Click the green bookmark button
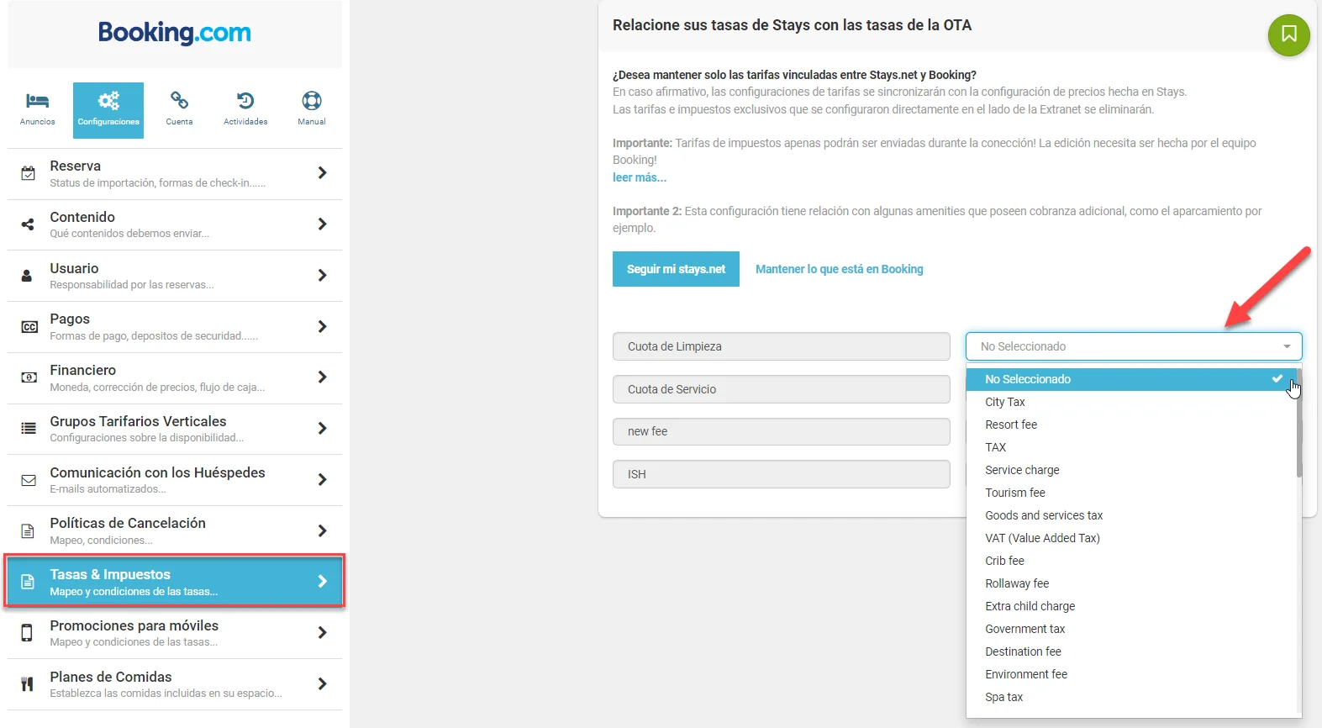The width and height of the screenshot is (1322, 728). pyautogui.click(x=1288, y=35)
